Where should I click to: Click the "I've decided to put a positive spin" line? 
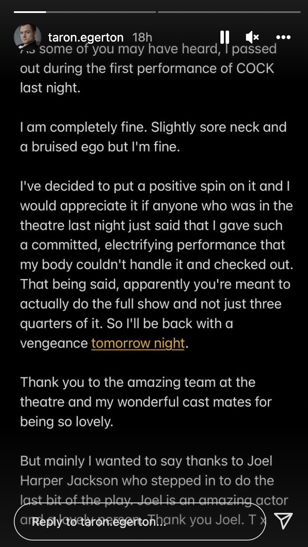click(154, 186)
